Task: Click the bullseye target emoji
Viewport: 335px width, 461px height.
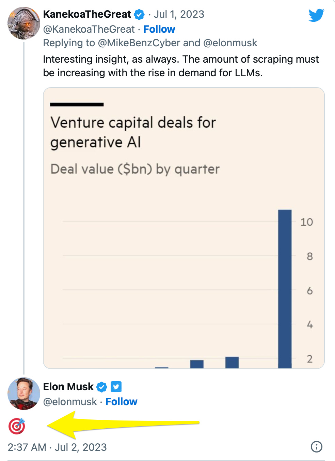Action: (17, 426)
